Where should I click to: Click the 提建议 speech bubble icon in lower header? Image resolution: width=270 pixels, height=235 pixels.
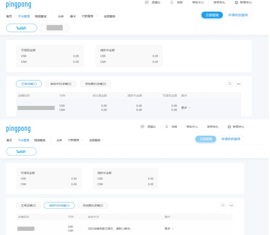142,127
